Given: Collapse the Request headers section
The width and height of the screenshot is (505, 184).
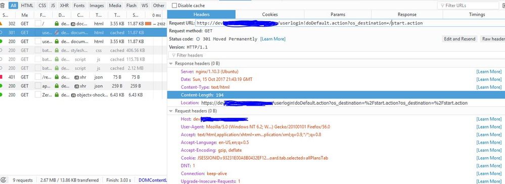Looking at the screenshot, I should coord(171,111).
